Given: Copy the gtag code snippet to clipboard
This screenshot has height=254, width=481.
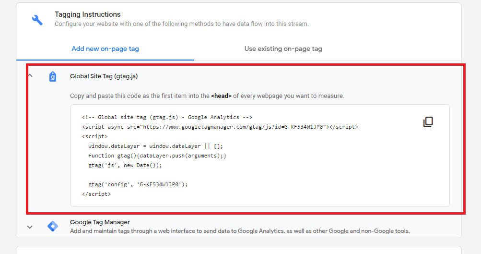Looking at the screenshot, I should (428, 122).
